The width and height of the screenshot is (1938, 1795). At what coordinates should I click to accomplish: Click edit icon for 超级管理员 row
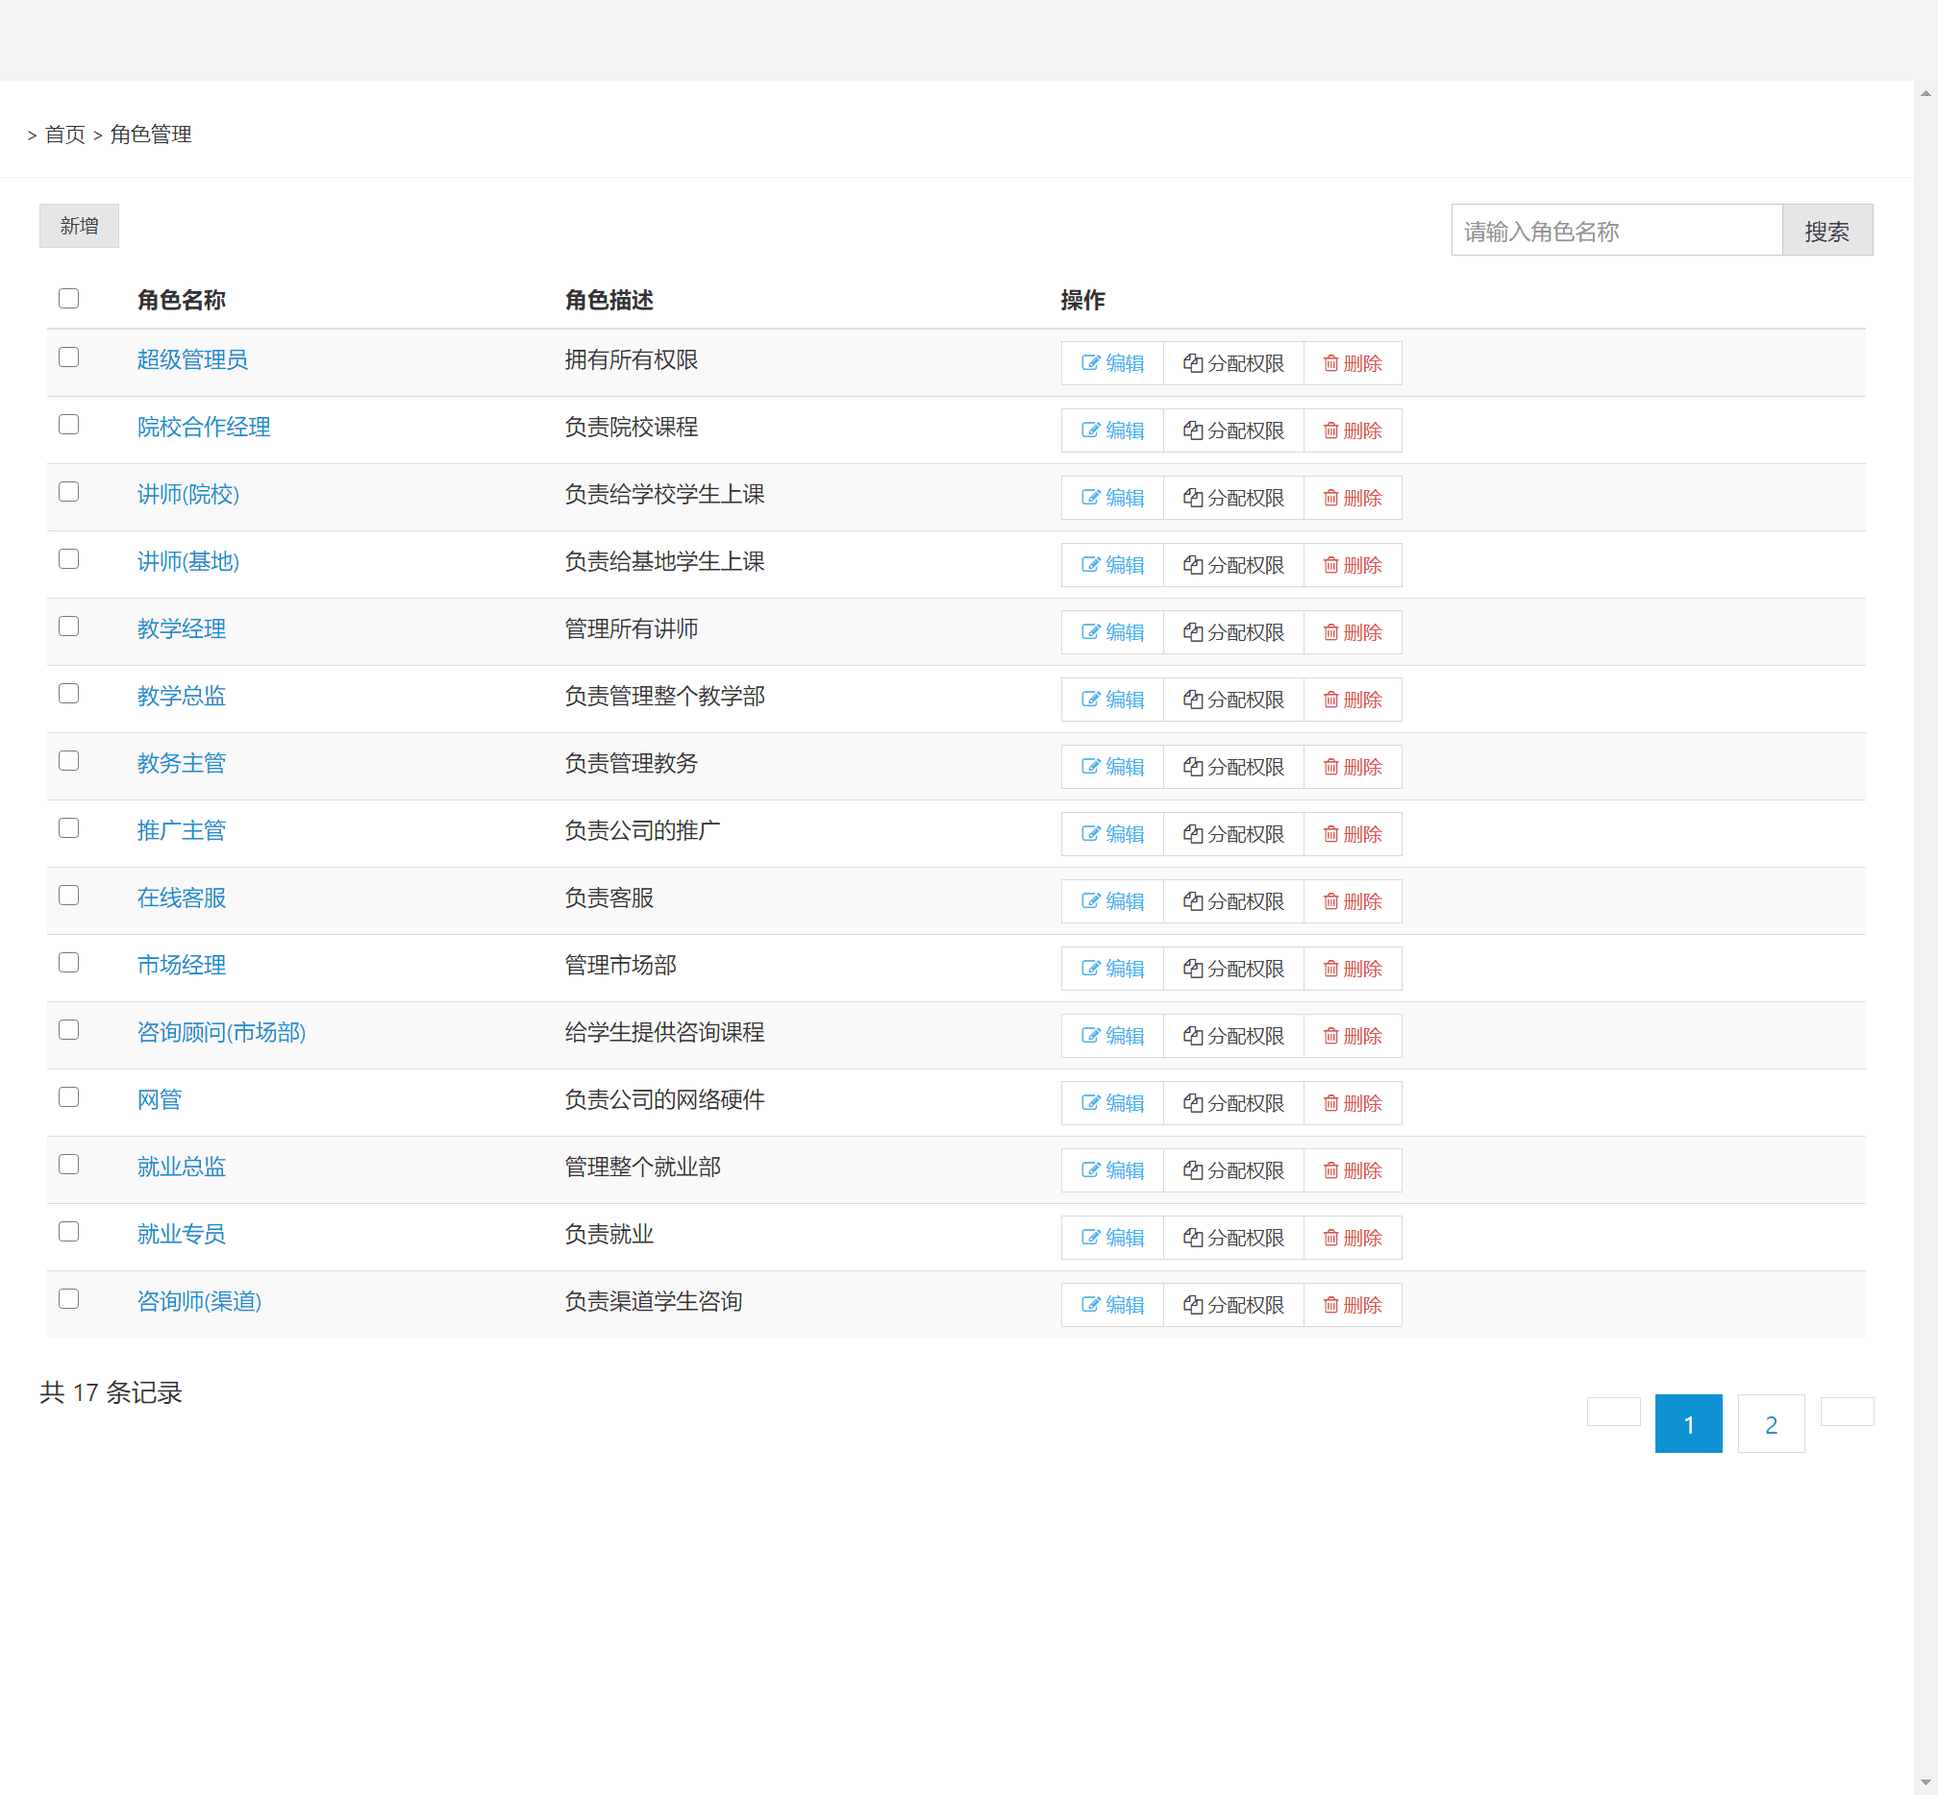(1090, 363)
